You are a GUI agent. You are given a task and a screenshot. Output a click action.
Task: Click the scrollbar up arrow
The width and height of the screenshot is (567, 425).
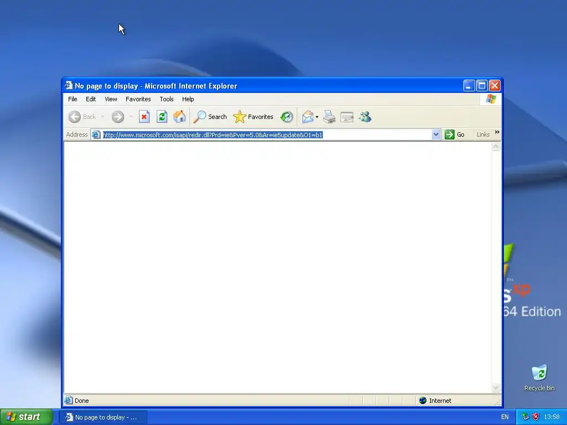496,146
